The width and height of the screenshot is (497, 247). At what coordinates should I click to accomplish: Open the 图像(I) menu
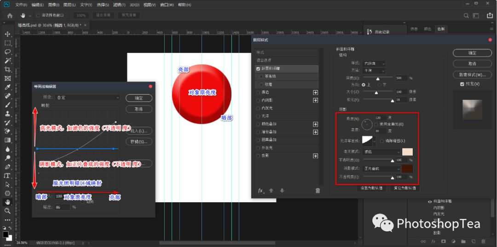tap(53, 5)
